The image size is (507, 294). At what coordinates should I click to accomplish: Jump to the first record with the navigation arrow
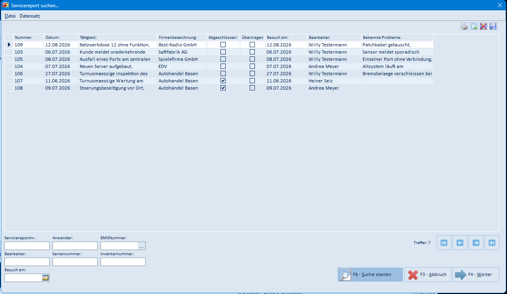pos(444,243)
